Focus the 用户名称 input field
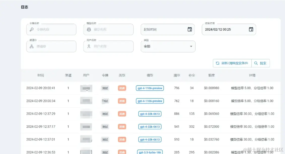 click(109, 47)
